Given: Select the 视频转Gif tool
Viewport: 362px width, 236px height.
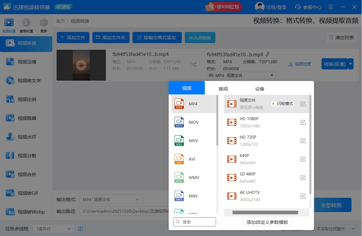Looking at the screenshot, I should coord(26,193).
